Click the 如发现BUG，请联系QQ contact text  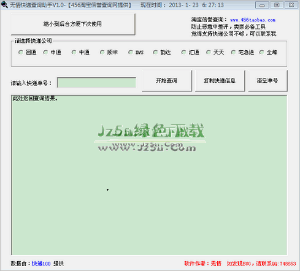pyautogui.click(x=261, y=264)
